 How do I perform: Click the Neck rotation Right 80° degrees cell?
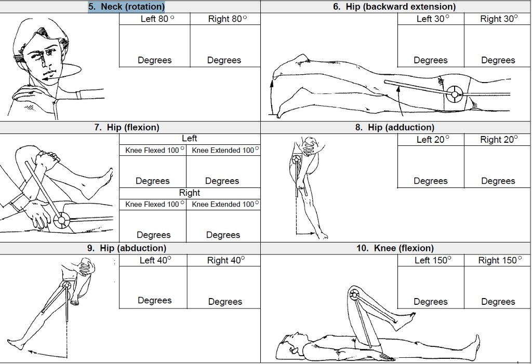(x=224, y=46)
